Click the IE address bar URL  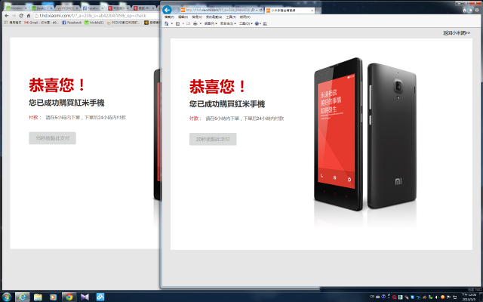click(218, 10)
